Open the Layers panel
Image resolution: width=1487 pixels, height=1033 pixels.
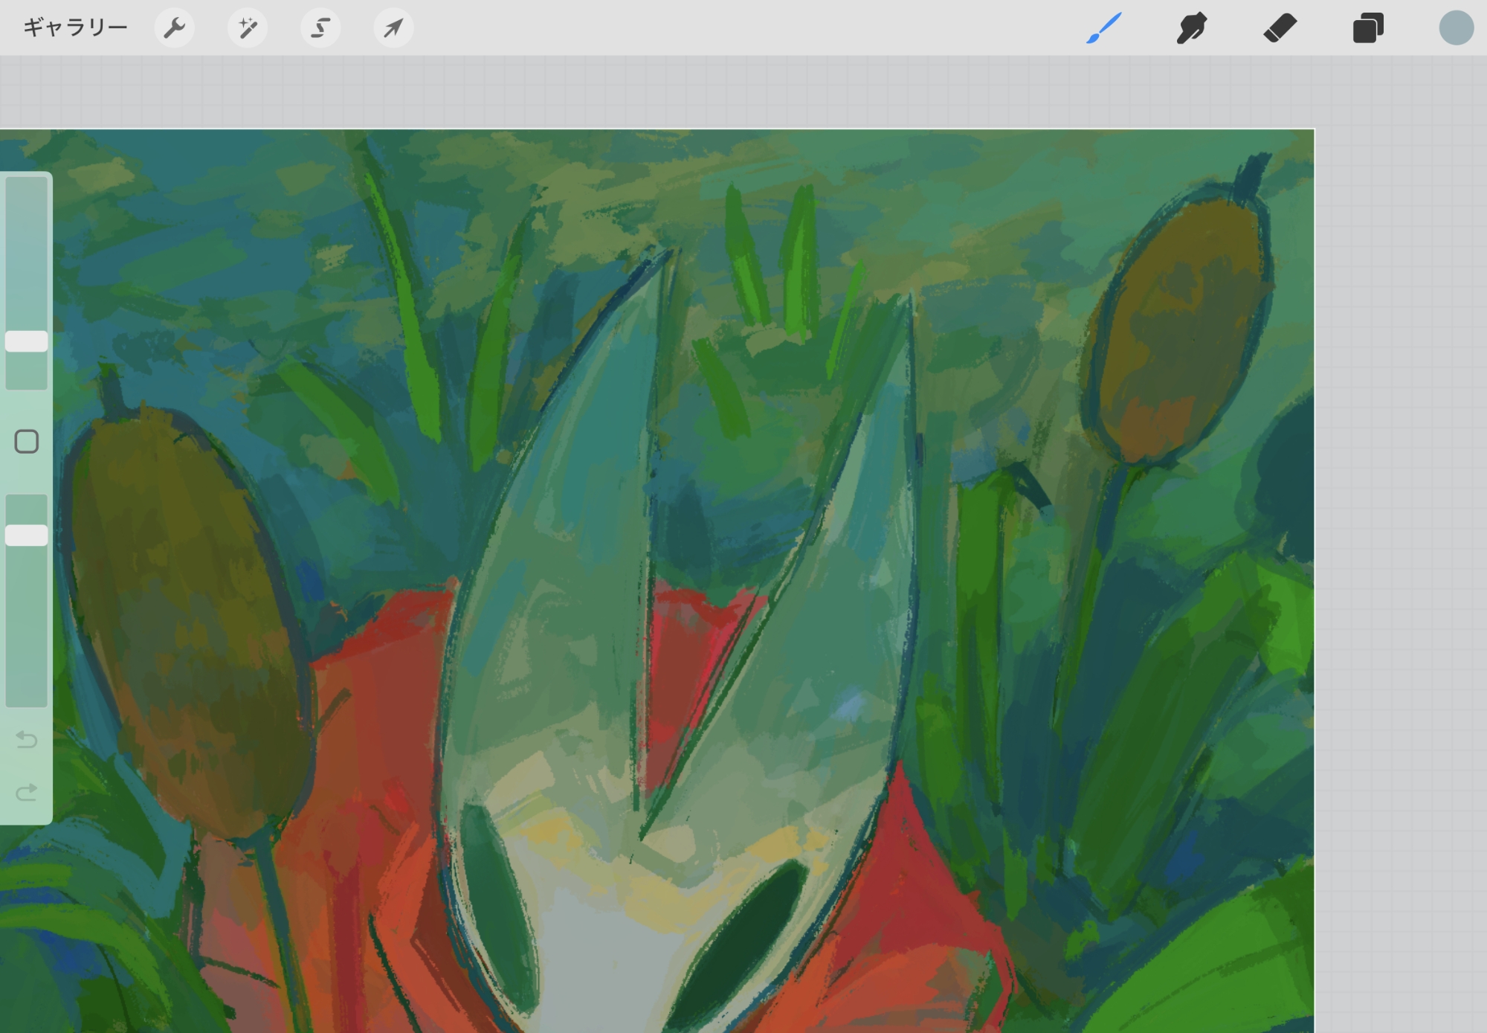click(x=1368, y=28)
